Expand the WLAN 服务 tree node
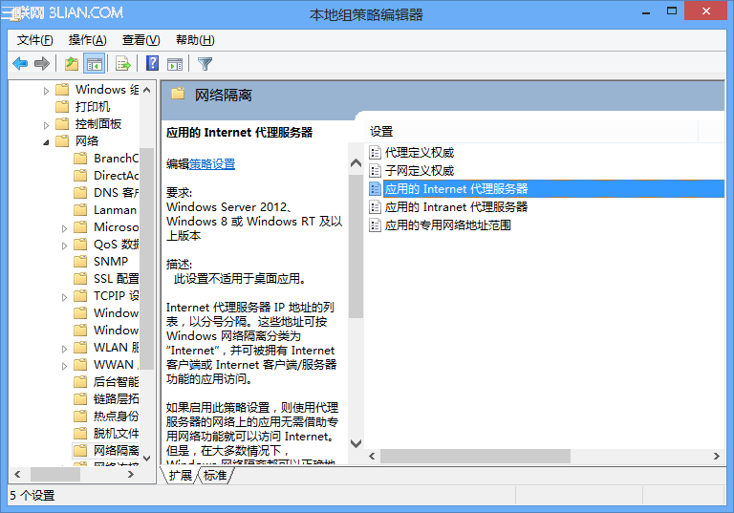 (x=64, y=349)
